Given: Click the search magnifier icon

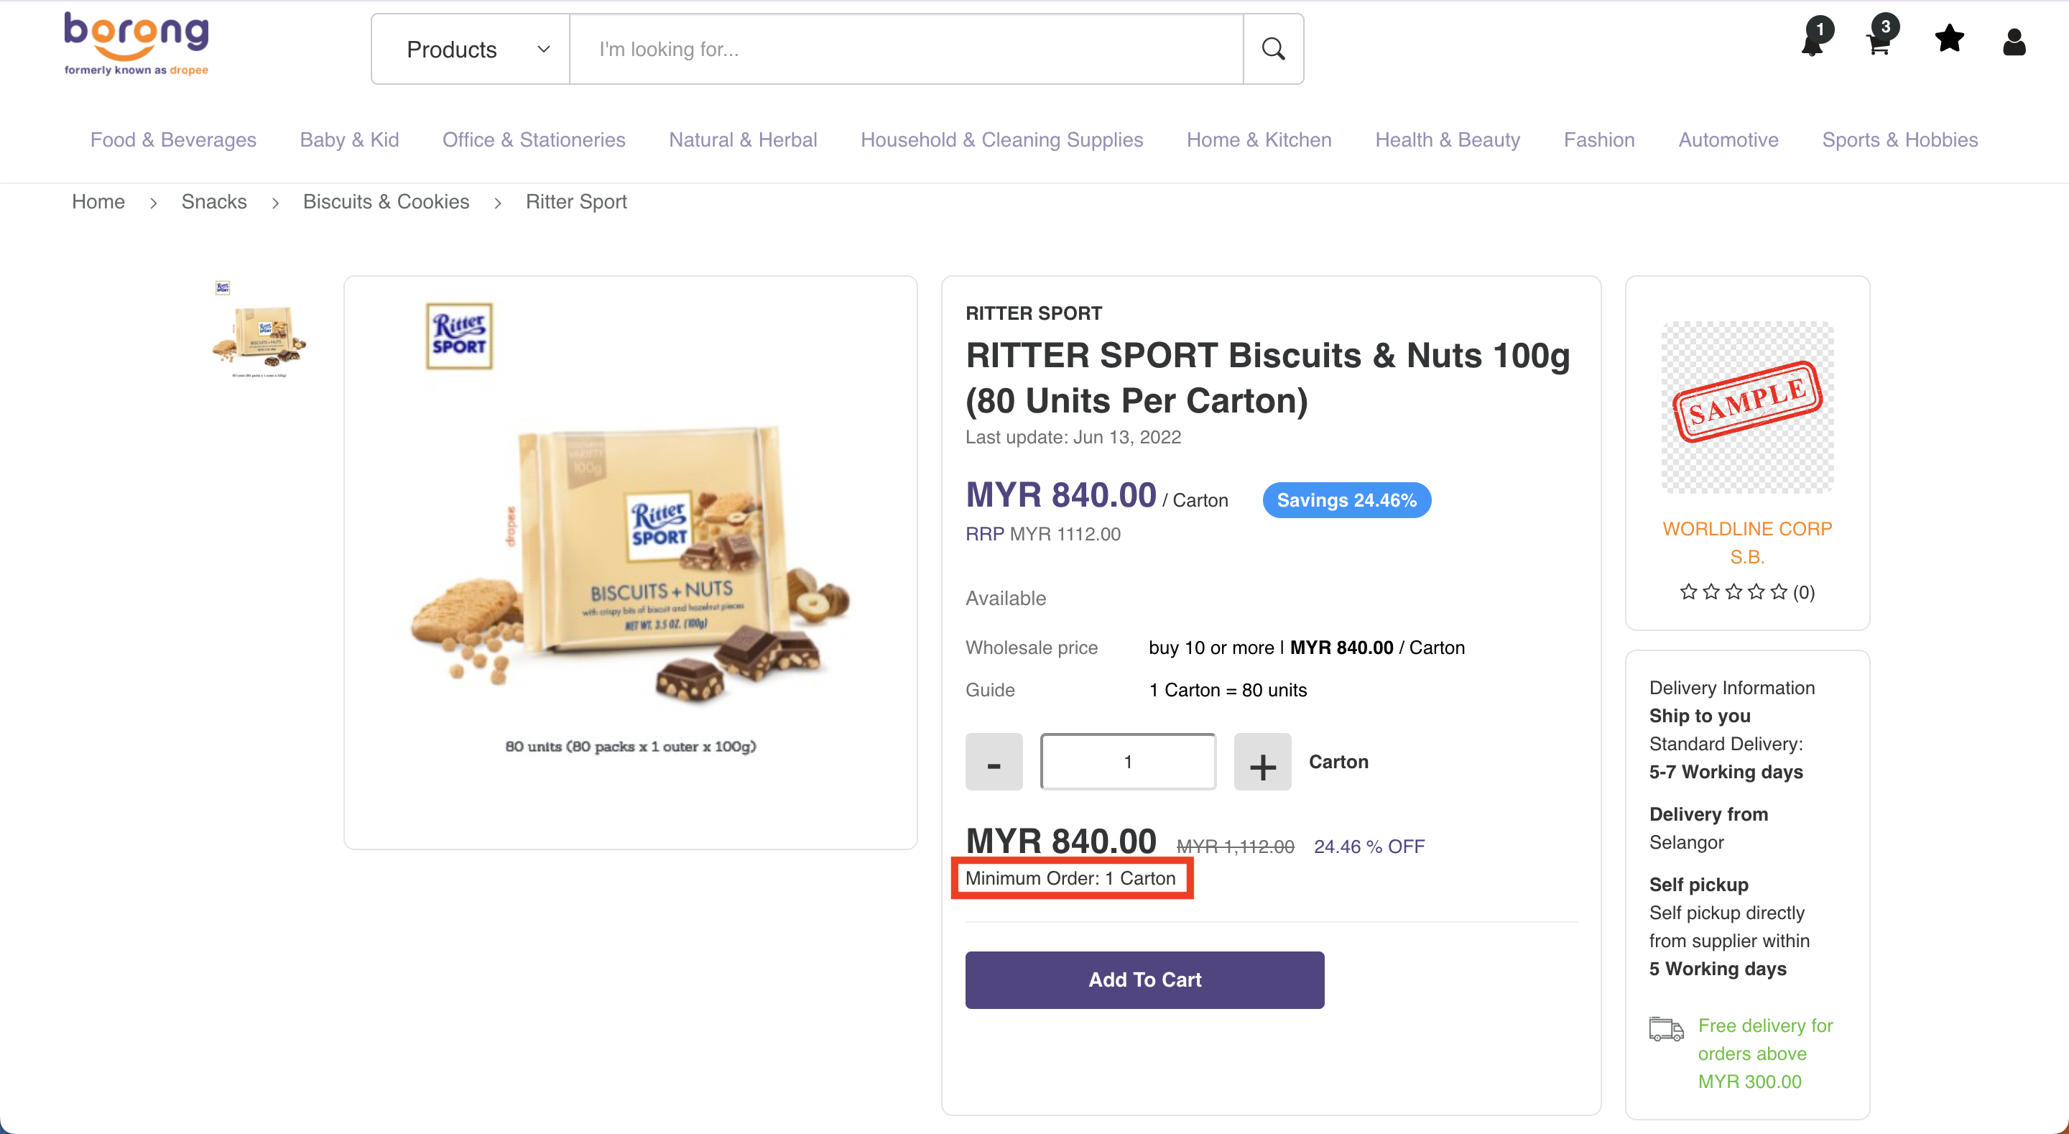Looking at the screenshot, I should [1272, 49].
